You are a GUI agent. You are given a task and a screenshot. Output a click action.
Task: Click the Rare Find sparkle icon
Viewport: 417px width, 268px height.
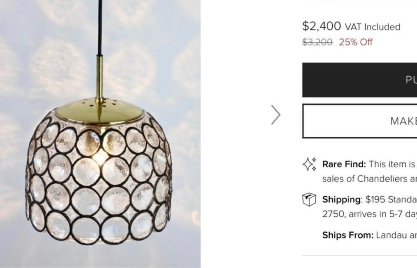(x=309, y=164)
